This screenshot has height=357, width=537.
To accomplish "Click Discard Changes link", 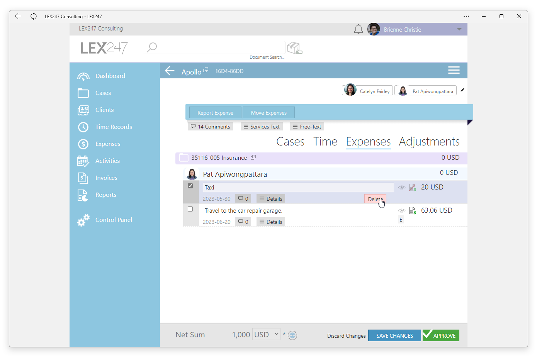I will click(x=346, y=336).
